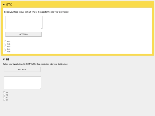Select the tag5 checkbox
155x116 pixels.
click(x=5, y=51)
